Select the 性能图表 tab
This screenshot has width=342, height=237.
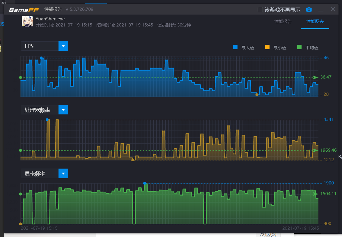point(315,21)
